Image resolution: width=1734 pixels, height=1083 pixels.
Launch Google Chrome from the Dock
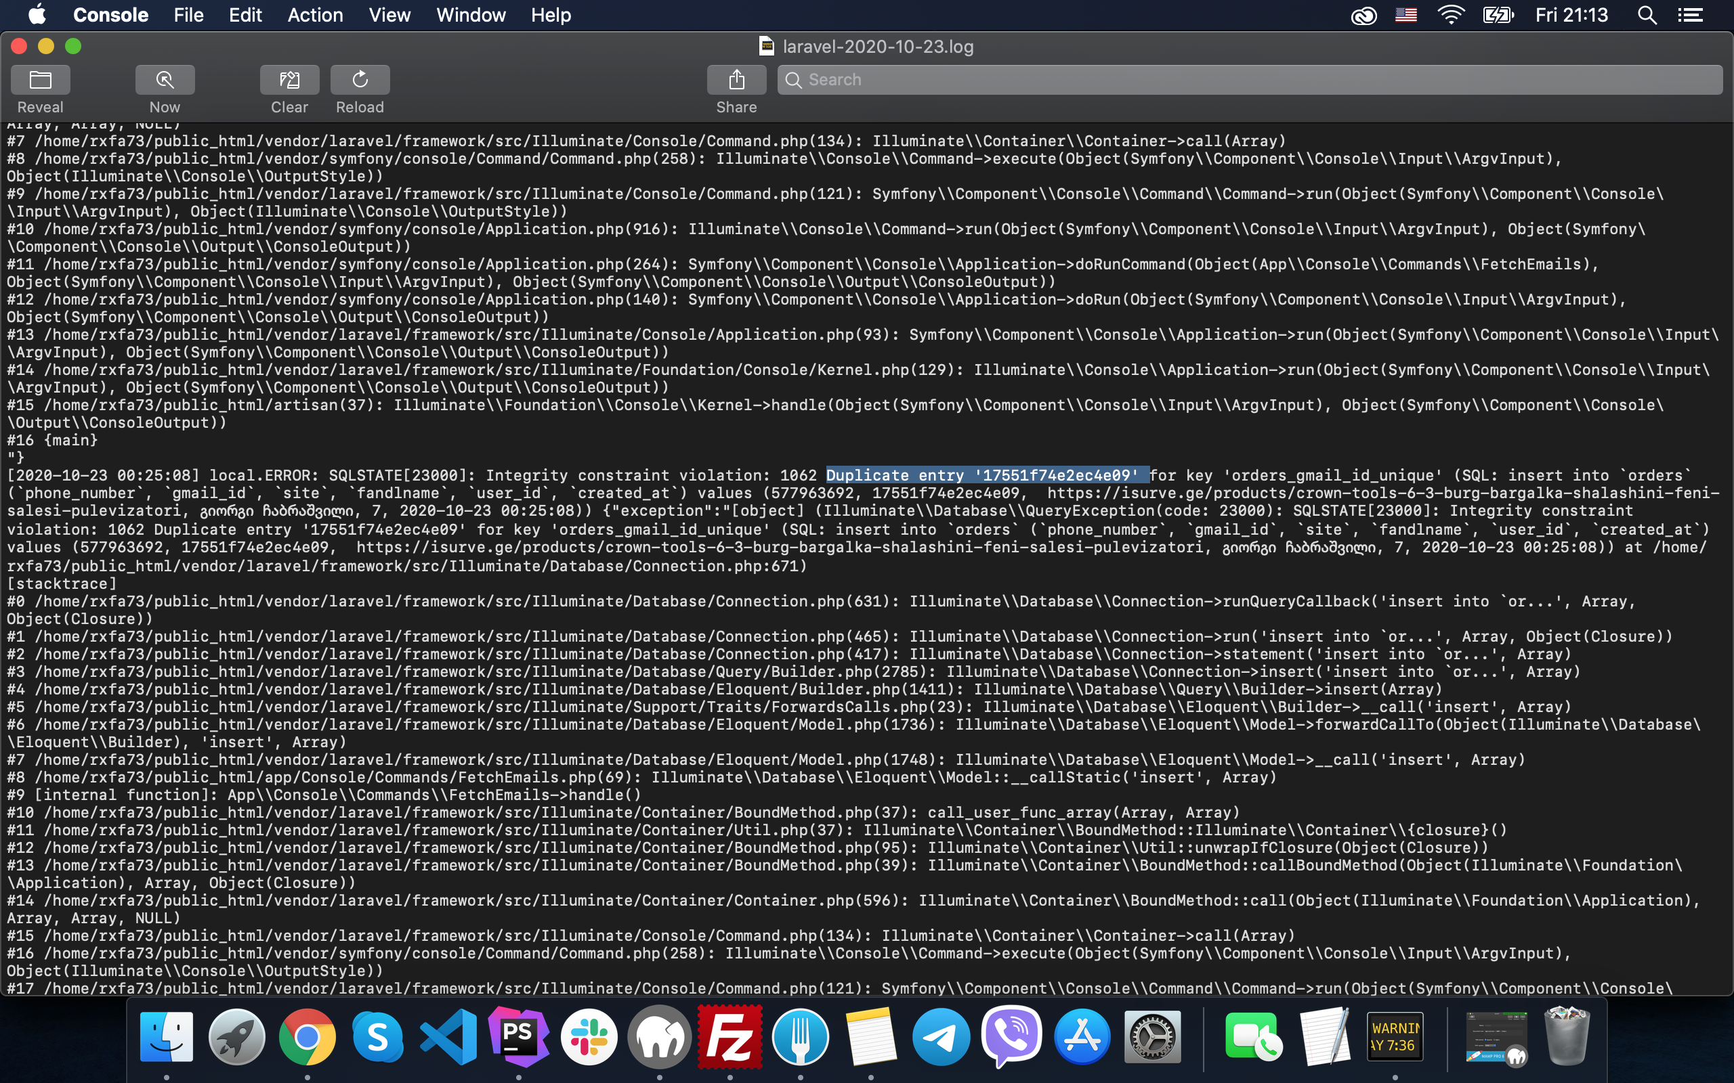pos(308,1036)
